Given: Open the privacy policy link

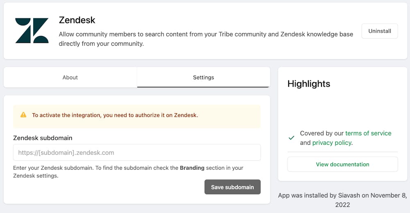Looking at the screenshot, I should [332, 143].
